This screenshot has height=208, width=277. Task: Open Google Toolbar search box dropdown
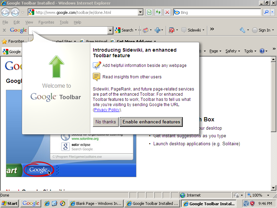(110, 31)
